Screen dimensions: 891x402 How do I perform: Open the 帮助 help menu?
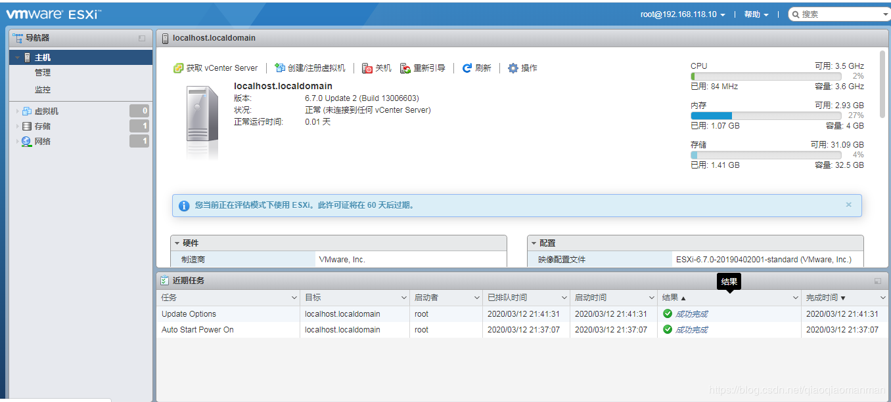tap(756, 14)
